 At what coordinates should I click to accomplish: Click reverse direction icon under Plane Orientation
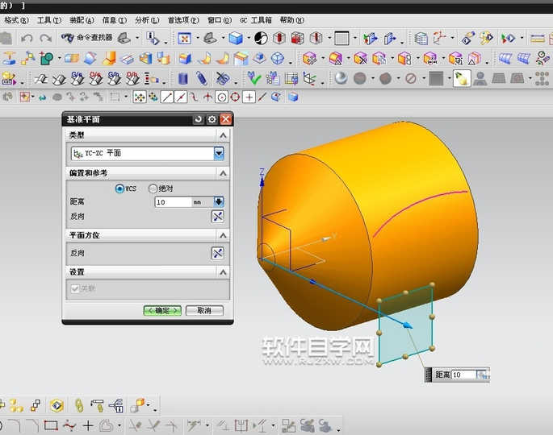[217, 253]
